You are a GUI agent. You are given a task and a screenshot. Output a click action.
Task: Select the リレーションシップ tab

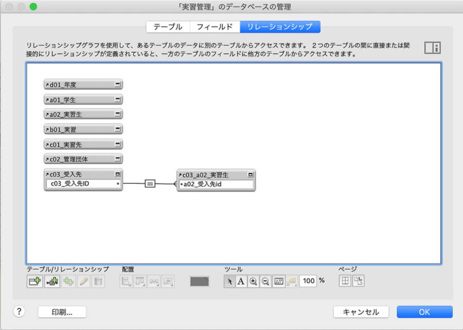tap(280, 27)
